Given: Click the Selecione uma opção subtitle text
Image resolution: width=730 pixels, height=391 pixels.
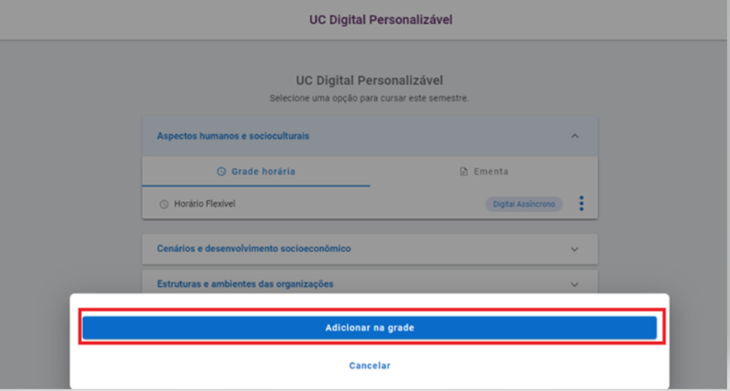Looking at the screenshot, I should 369,99.
